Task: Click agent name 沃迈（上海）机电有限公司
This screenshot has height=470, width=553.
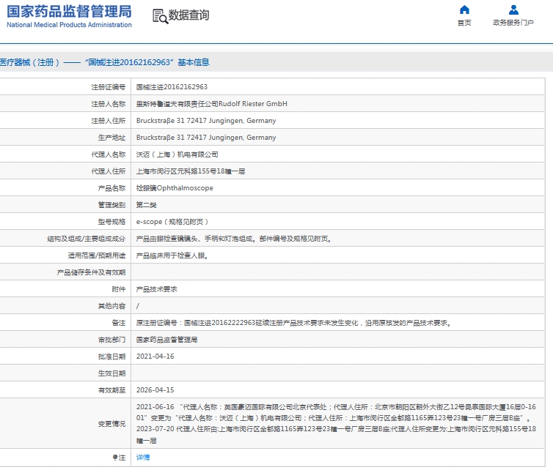Action: coord(177,154)
